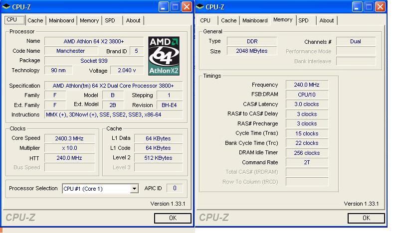This screenshot has width=399, height=233.
Task: Click Core Speed value 2400.3 MHz
Action: click(69, 138)
